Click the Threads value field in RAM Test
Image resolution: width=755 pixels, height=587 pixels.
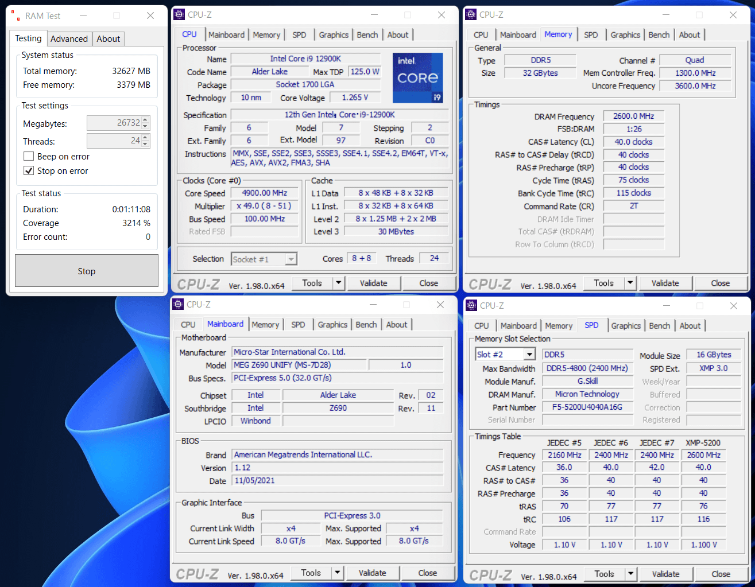(x=114, y=141)
